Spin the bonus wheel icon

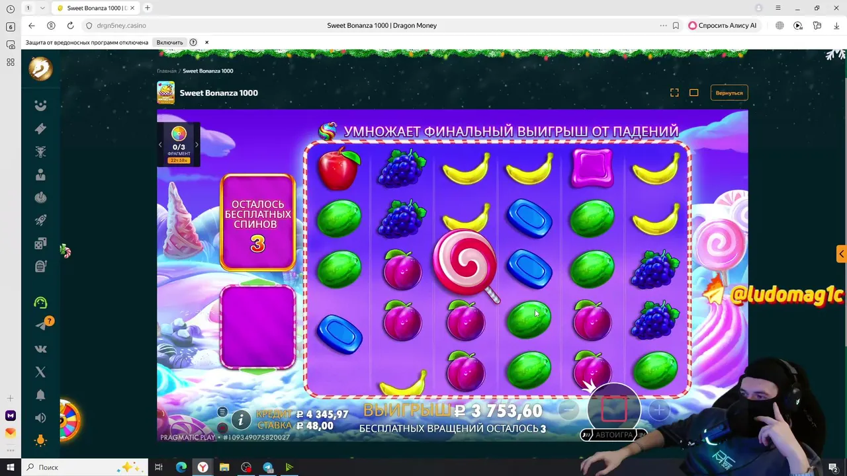pyautogui.click(x=69, y=419)
